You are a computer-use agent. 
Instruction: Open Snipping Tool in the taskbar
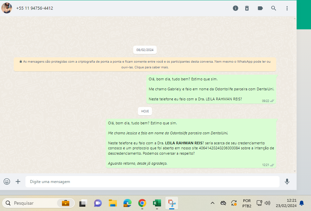tap(172, 203)
